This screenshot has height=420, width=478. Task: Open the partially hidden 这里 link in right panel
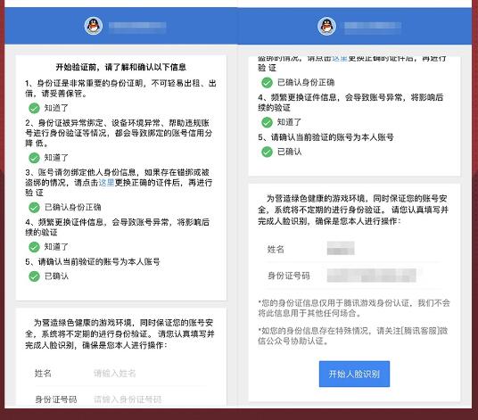340,59
